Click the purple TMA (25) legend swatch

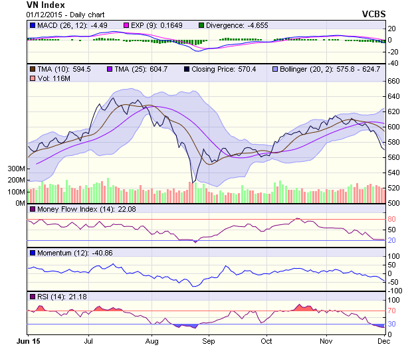(x=110, y=69)
